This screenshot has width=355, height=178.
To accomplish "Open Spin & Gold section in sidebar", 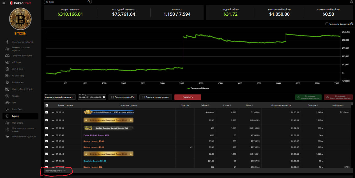I will point(17,69).
